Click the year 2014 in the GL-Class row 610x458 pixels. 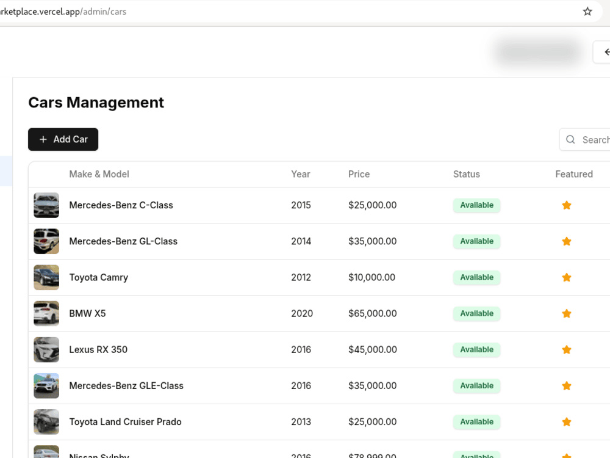pos(301,241)
